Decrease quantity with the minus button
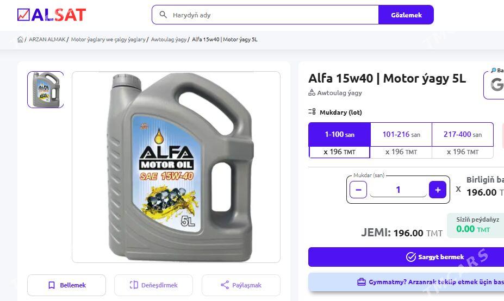Screen dimensions: 504x301 358,190
